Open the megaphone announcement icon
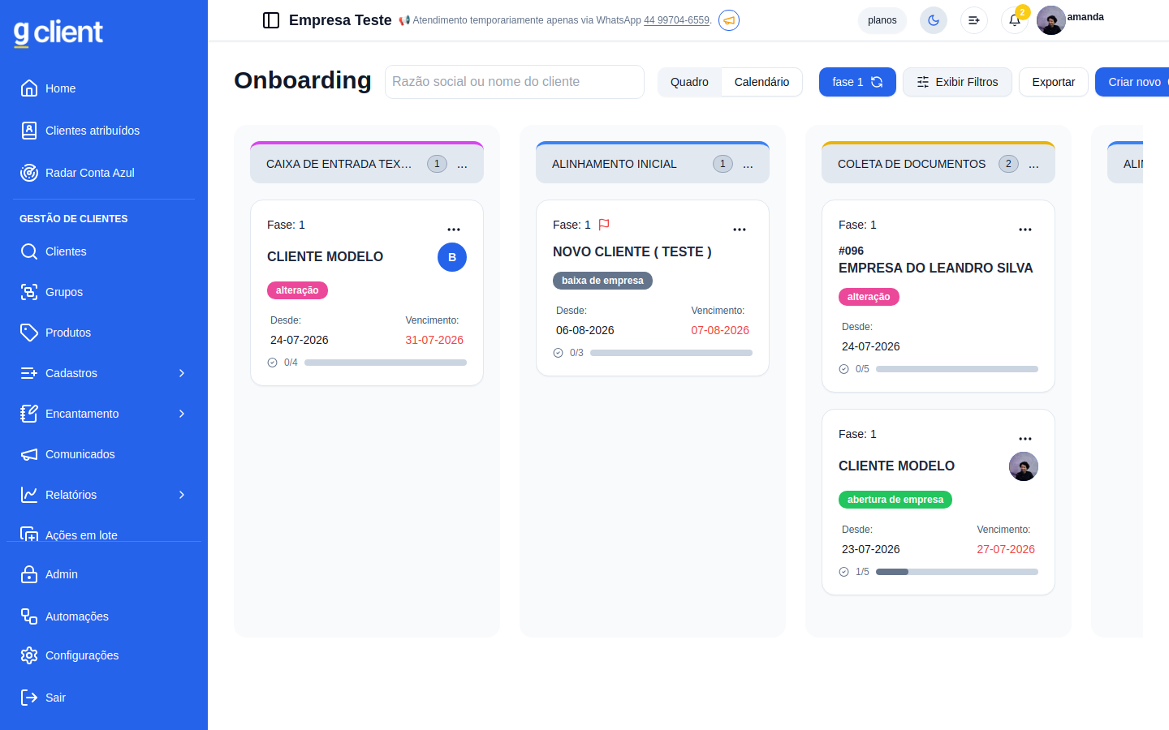Screen dimensions: 1169x730 [729, 20]
